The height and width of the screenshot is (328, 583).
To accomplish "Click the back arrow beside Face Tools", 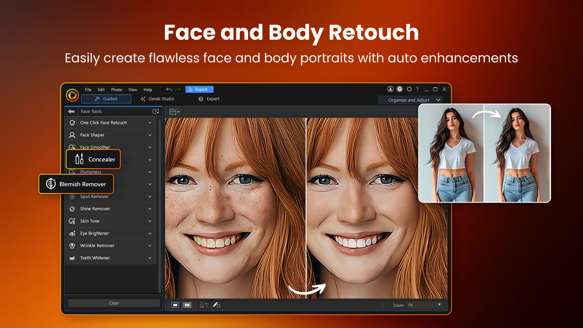I will coord(71,111).
